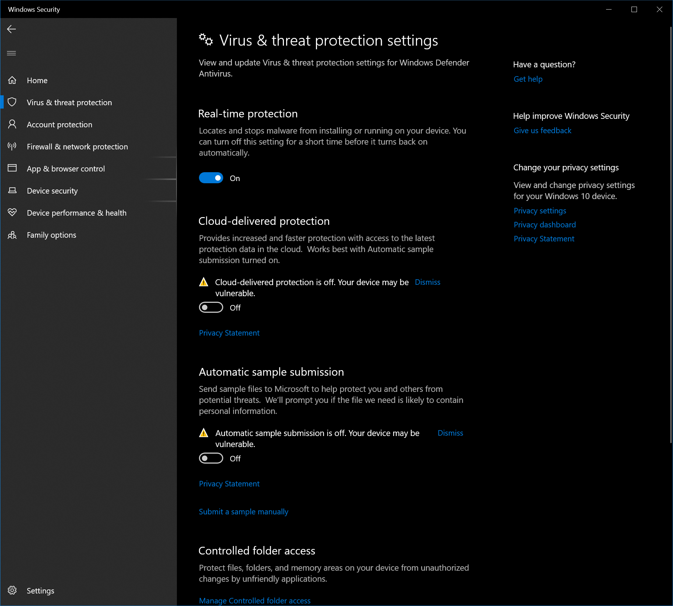Image resolution: width=673 pixels, height=606 pixels.
Task: Click the Settings gear icon
Action: (12, 590)
